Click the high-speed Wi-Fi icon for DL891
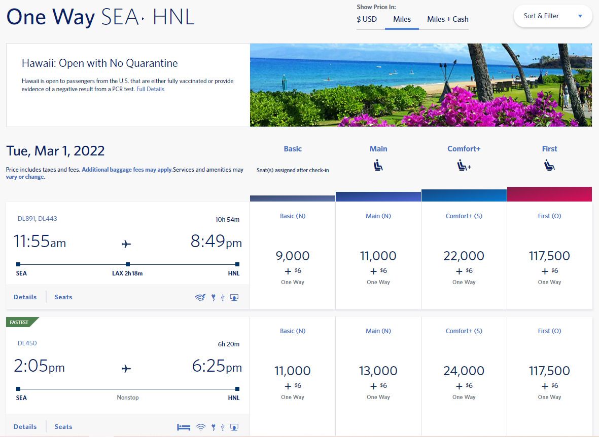This screenshot has width=599, height=437. click(200, 297)
